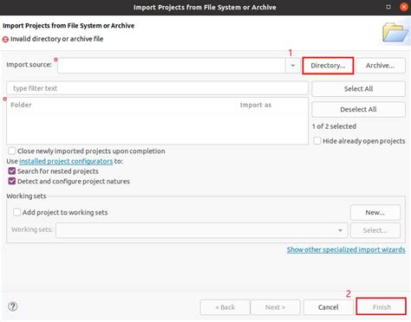The image size is (411, 322).
Task: Click the invalid directory error icon
Action: pos(5,39)
